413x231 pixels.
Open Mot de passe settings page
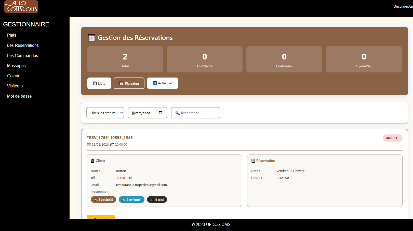pos(19,96)
